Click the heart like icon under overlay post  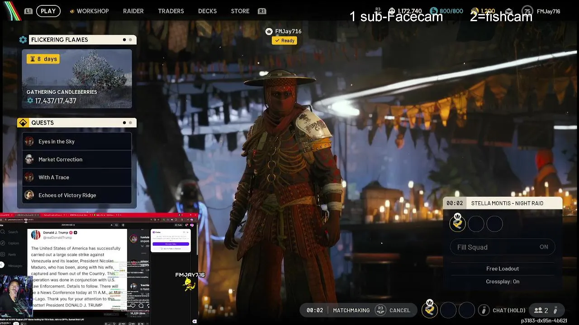(133, 306)
